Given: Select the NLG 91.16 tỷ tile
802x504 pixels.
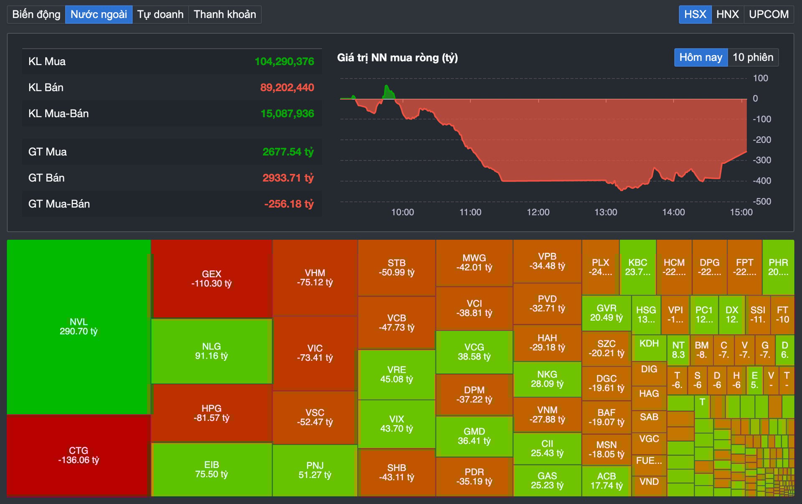Looking at the screenshot, I should pyautogui.click(x=211, y=351).
